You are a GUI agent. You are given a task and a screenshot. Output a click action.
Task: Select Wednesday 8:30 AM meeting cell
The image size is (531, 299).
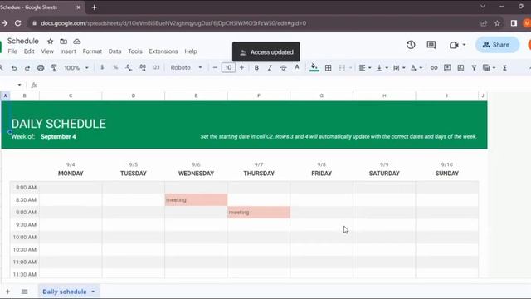click(196, 199)
